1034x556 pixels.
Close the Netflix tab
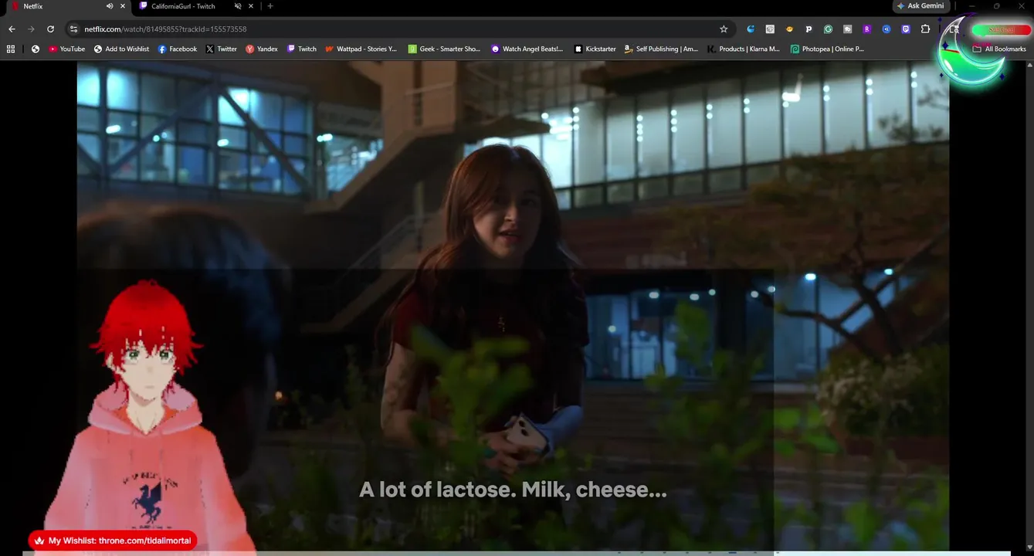[x=123, y=6]
